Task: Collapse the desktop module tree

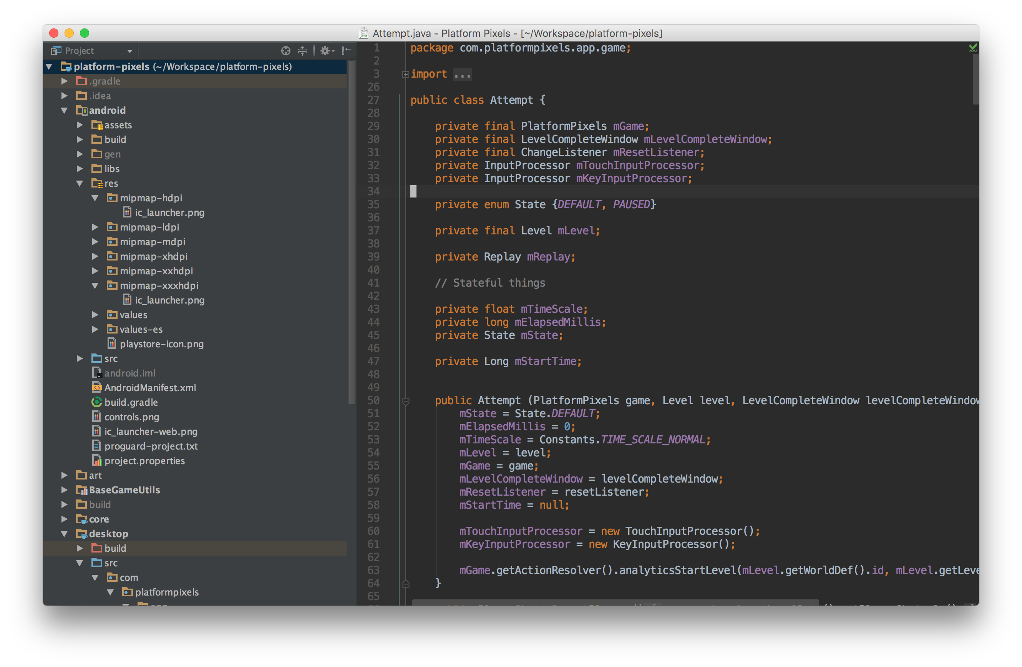Action: click(65, 534)
